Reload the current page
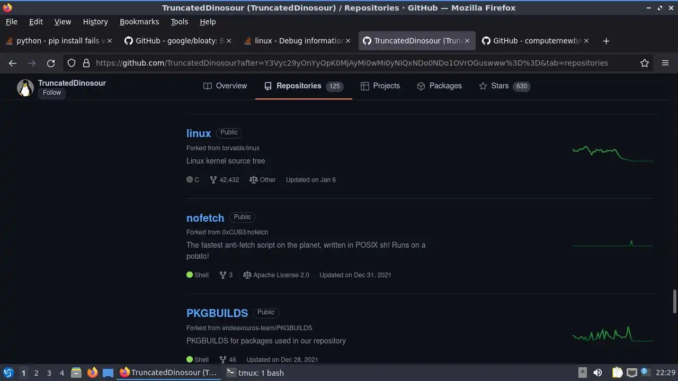This screenshot has width=678, height=381. coord(51,63)
